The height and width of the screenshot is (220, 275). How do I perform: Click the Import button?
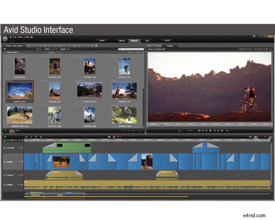click(102, 40)
